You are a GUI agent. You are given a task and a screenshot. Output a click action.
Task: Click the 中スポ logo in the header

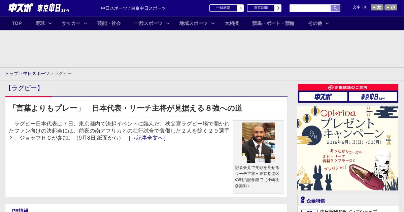click(21, 8)
